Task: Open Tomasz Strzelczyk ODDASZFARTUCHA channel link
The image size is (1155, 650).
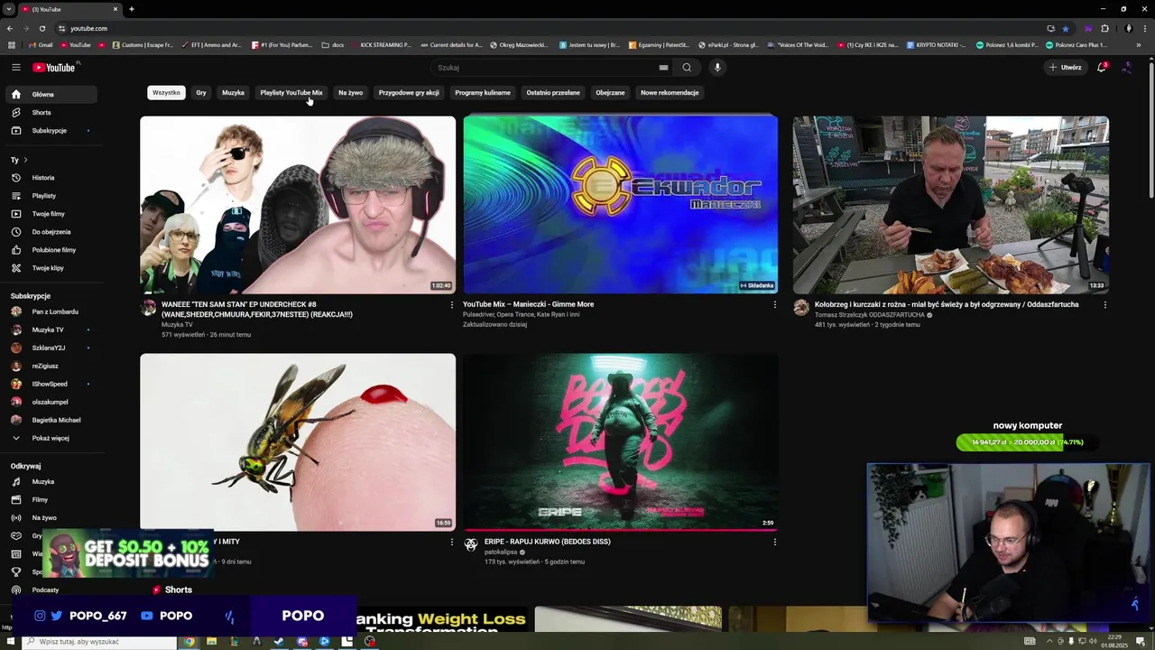Action: point(869,315)
